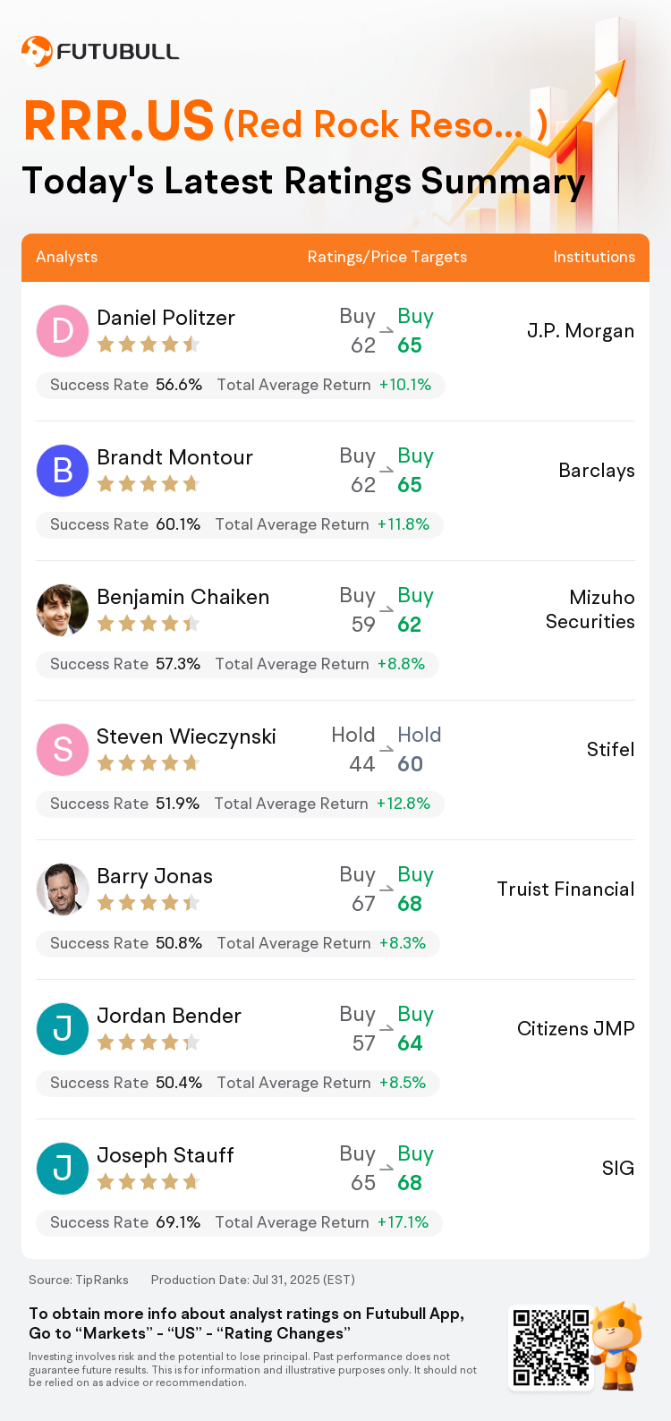Click Joseph Stauff's teal J avatar
Viewport: 671px width, 1421px height.
[63, 1169]
